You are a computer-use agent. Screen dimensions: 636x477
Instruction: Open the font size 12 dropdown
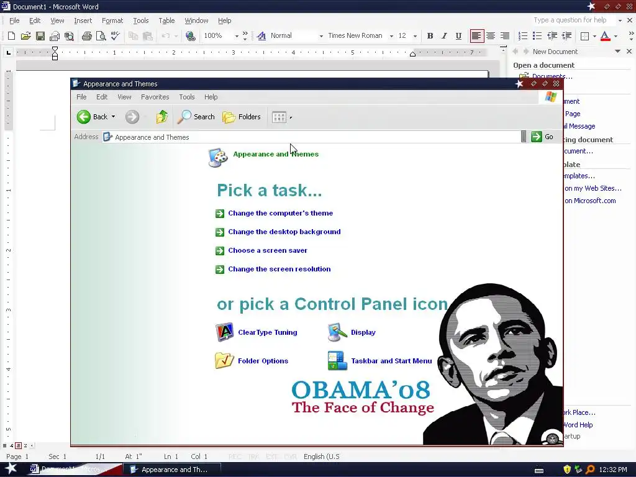(x=415, y=36)
